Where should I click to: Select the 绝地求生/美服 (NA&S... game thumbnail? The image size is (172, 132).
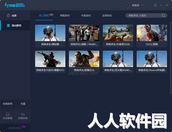[x=84, y=33]
